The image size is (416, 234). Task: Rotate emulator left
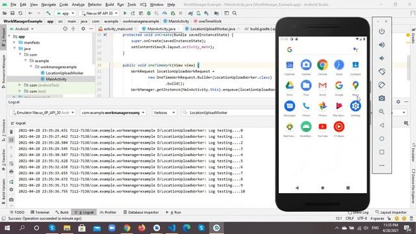pyautogui.click(x=382, y=71)
